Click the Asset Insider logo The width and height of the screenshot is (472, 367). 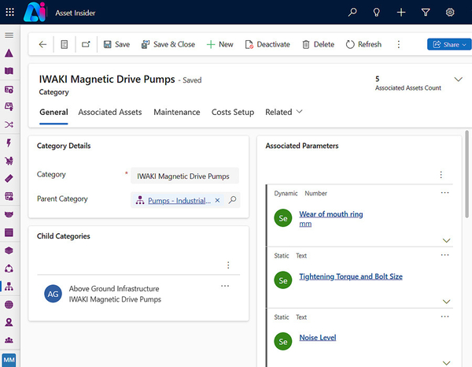35,12
